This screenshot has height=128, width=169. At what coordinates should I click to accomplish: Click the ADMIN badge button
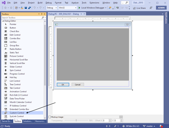click(161, 8)
